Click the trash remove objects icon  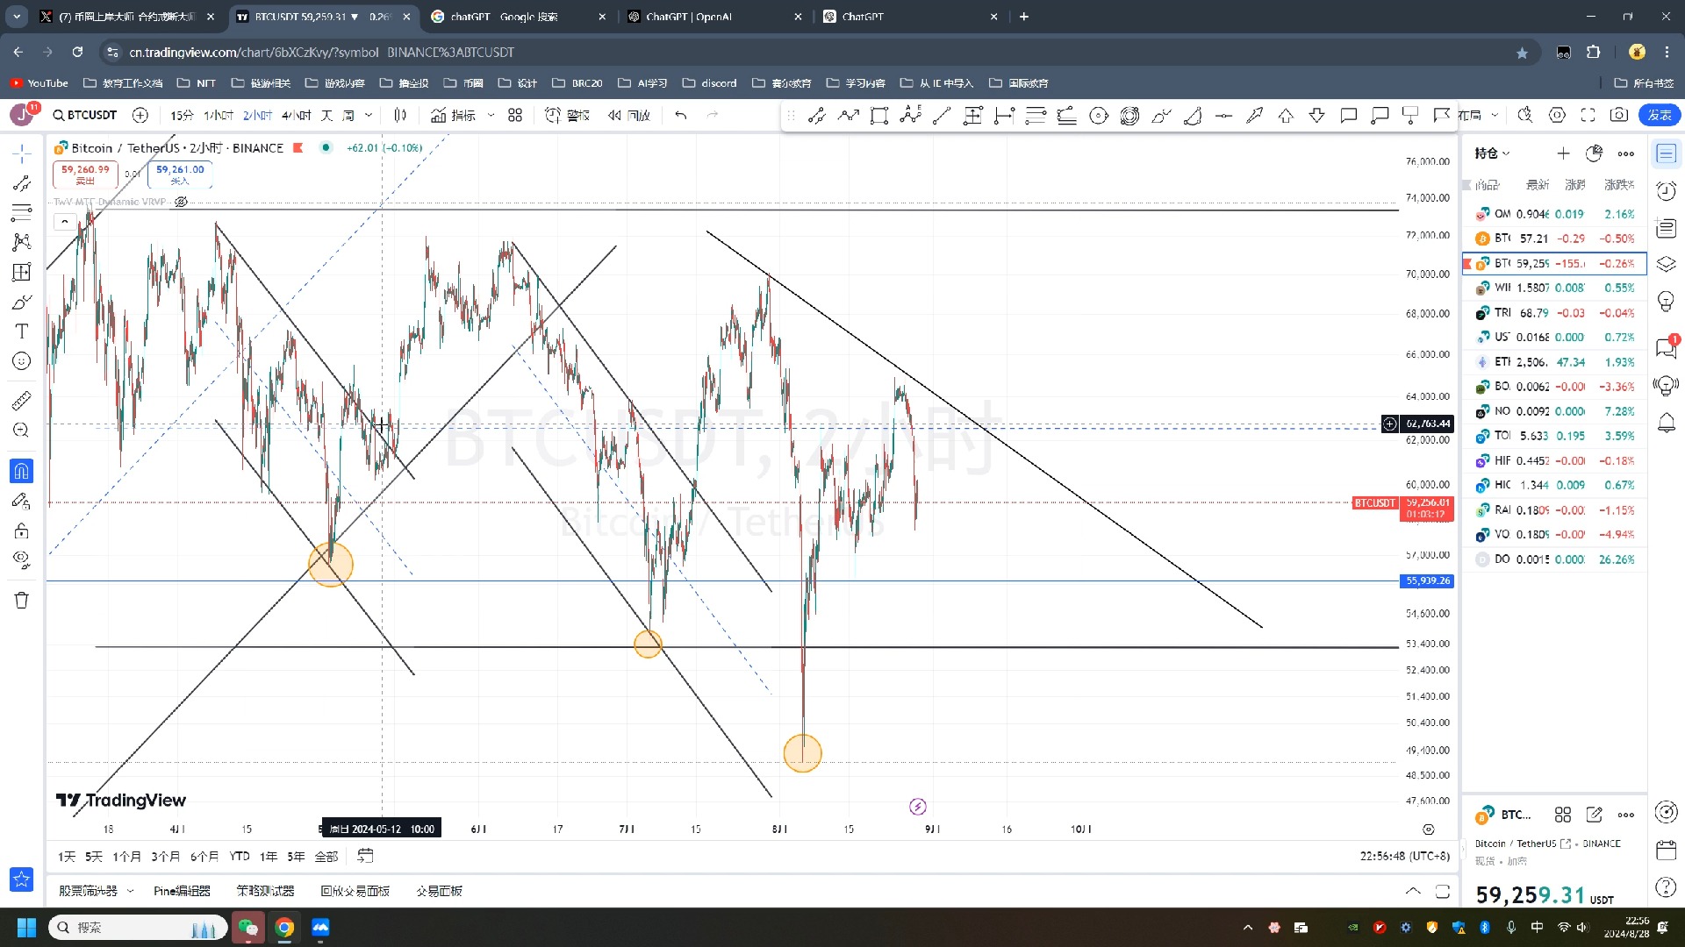point(22,601)
